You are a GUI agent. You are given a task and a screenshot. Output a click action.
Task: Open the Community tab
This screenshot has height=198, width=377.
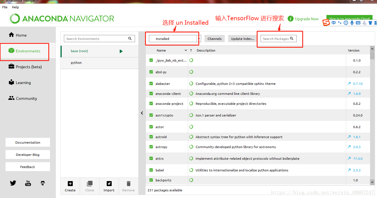tap(28, 98)
